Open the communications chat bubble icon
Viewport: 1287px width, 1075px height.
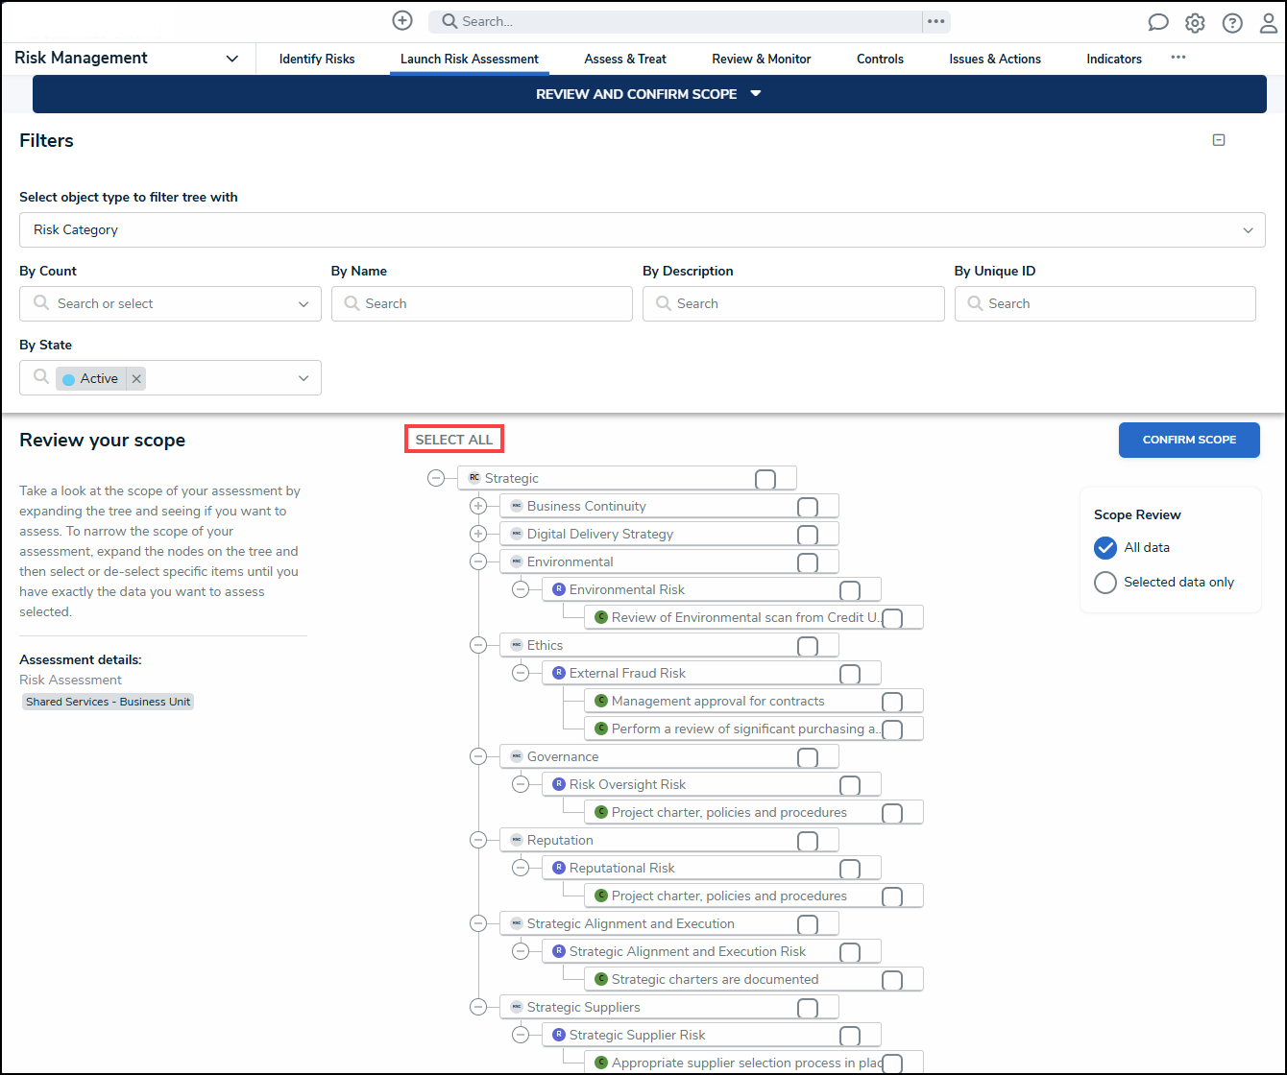(x=1158, y=23)
